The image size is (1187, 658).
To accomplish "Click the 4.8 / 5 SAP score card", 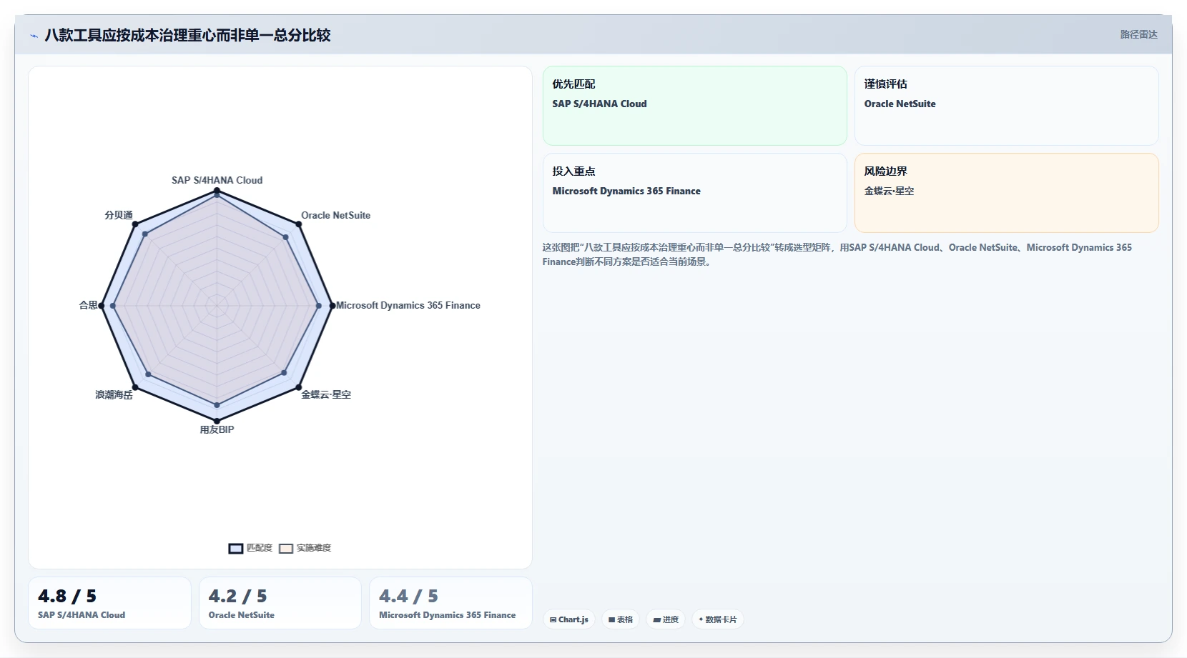I will click(x=109, y=603).
